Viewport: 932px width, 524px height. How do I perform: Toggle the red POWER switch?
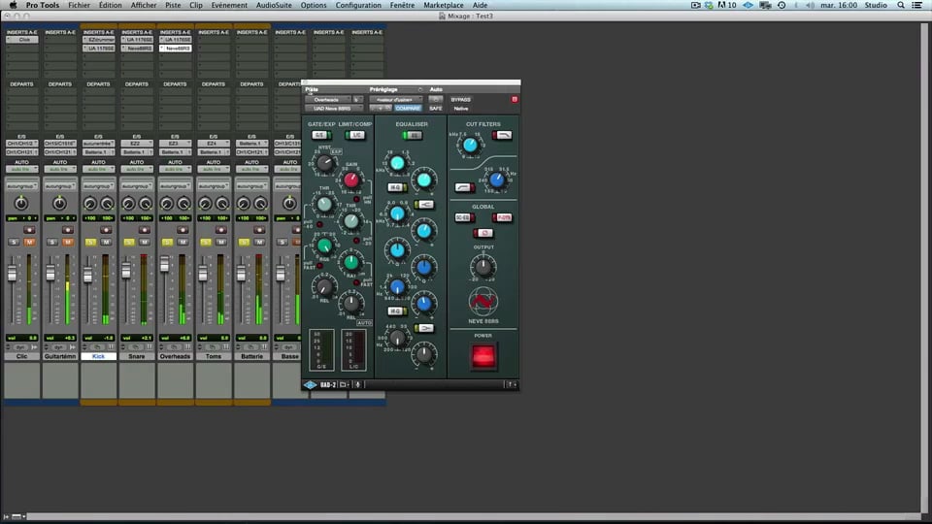click(x=483, y=356)
